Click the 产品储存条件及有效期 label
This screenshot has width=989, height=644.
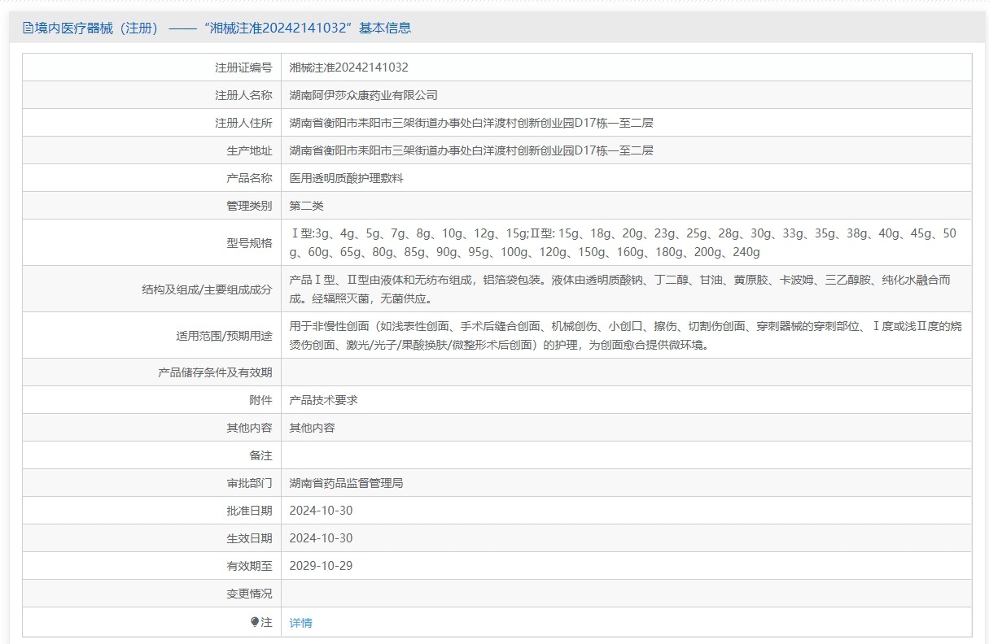215,372
